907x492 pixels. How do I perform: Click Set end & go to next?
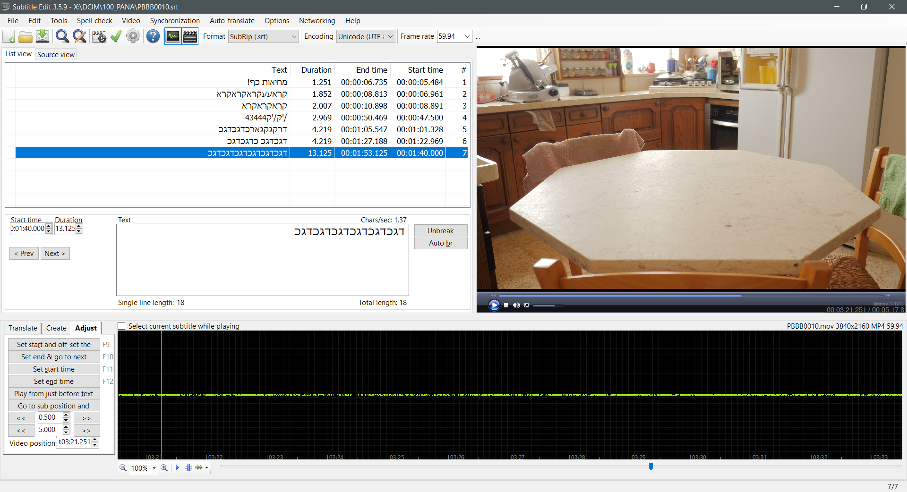click(53, 357)
